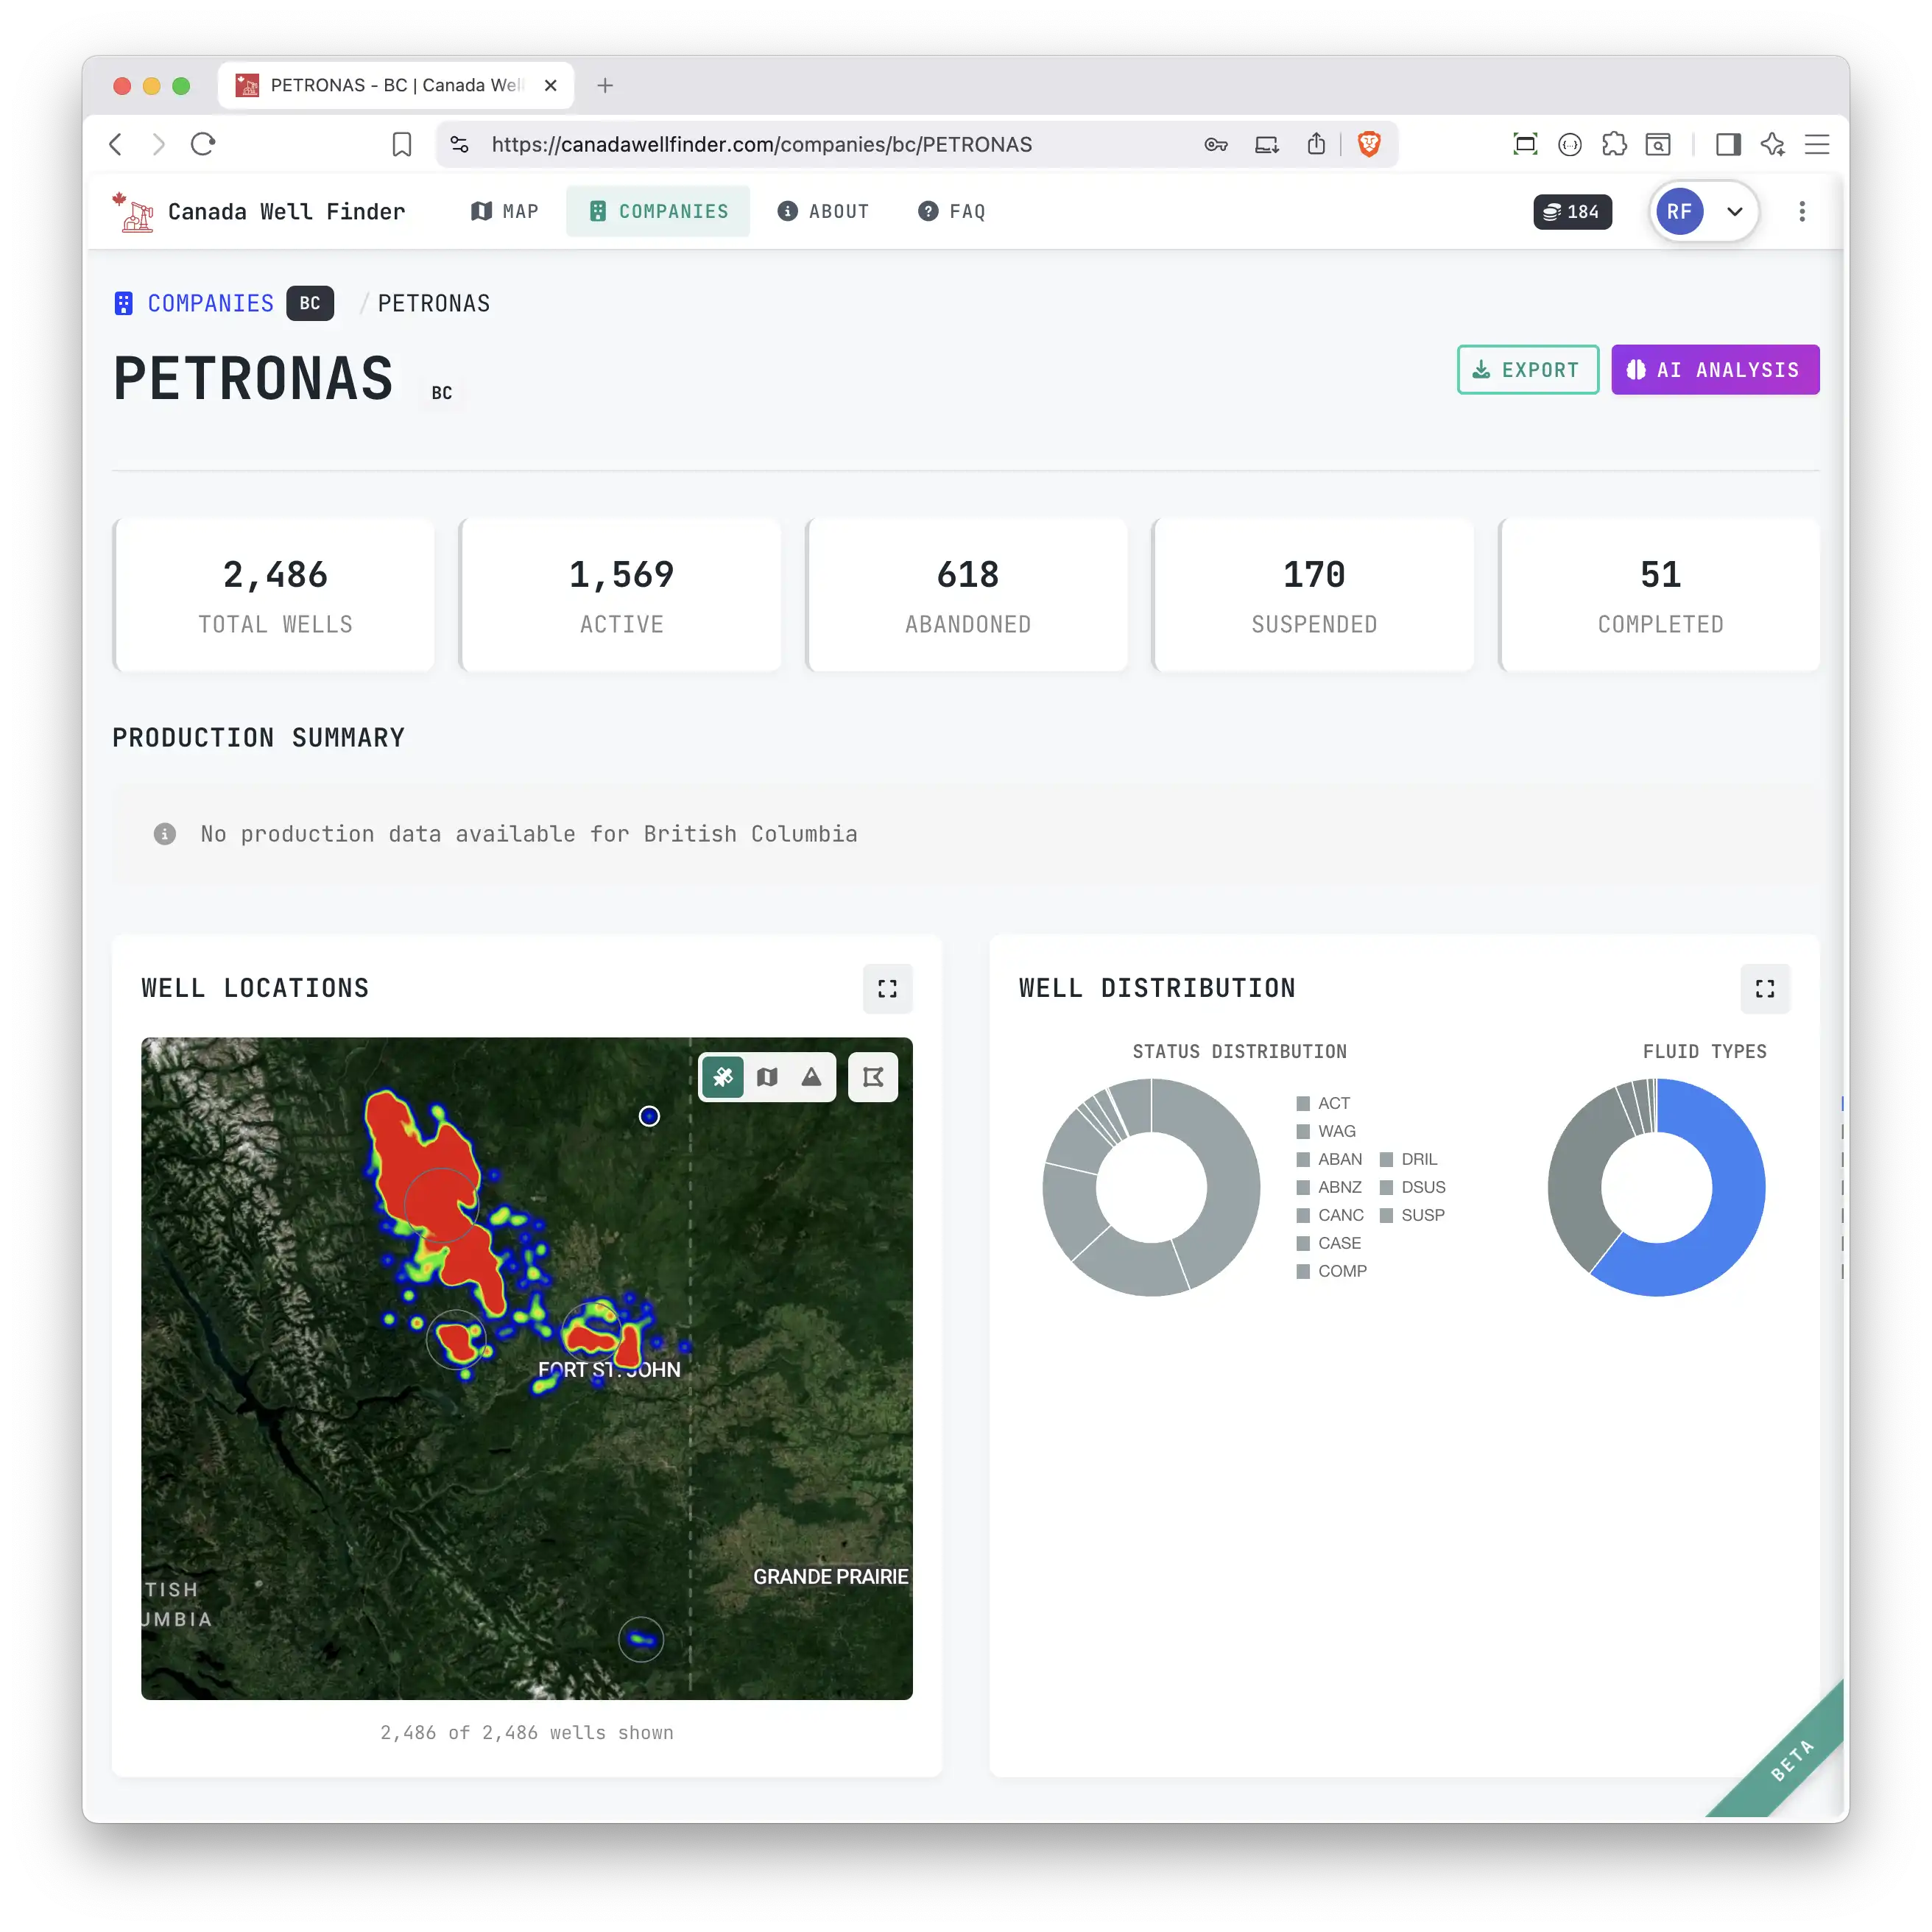Toggle the browser sidebar panel
The image size is (1932, 1932).
point(1728,144)
